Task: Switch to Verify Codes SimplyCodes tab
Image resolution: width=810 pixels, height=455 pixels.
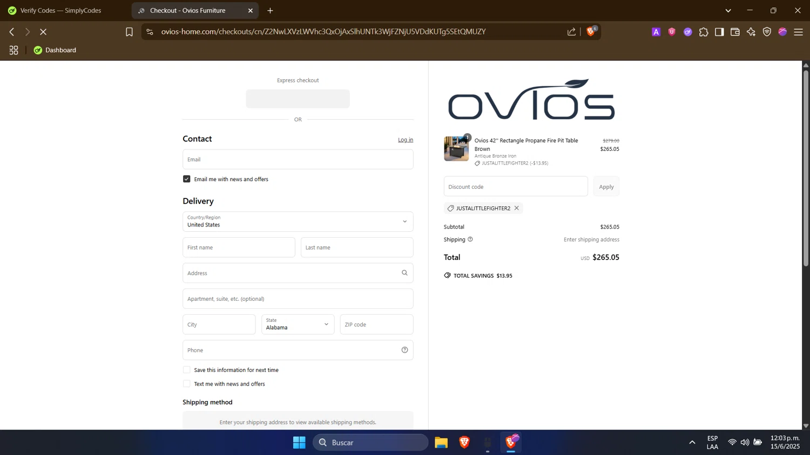Action: (60, 10)
